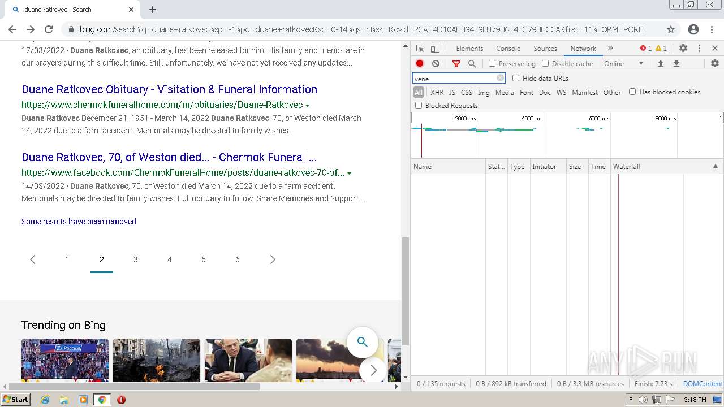Stop network recording with the red button
This screenshot has height=407, width=724.
pyautogui.click(x=420, y=64)
